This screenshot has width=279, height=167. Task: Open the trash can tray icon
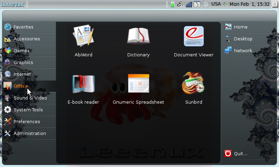point(205,4)
